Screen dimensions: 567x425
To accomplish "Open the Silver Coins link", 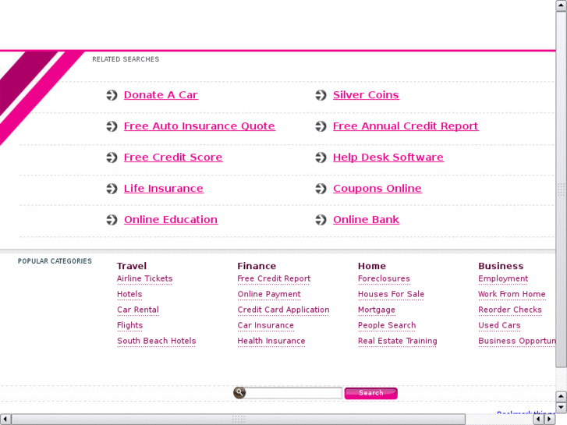I will click(366, 95).
